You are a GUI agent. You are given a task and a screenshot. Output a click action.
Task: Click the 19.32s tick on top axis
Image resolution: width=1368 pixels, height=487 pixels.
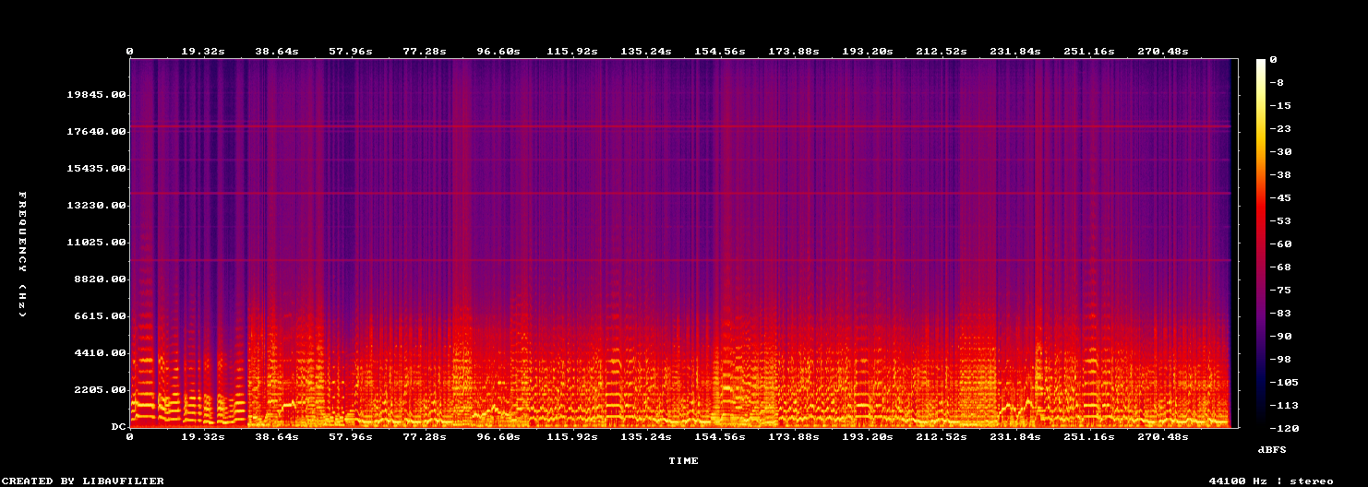(x=203, y=51)
